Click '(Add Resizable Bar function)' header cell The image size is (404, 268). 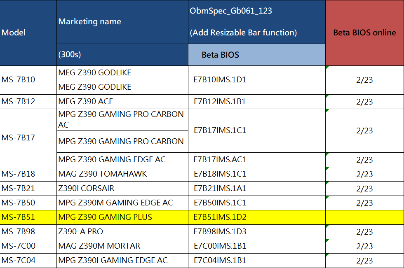tap(256, 33)
